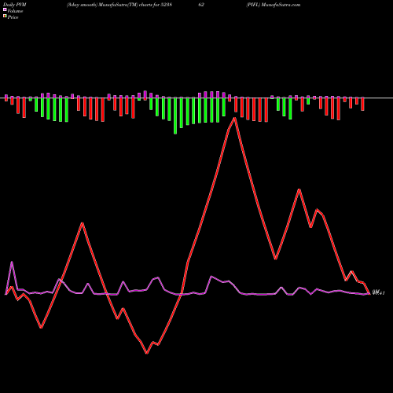Image resolution: width=393 pixels, height=393 pixels.
Task: Click the tallest green bar in the histogram
Action: click(x=175, y=116)
